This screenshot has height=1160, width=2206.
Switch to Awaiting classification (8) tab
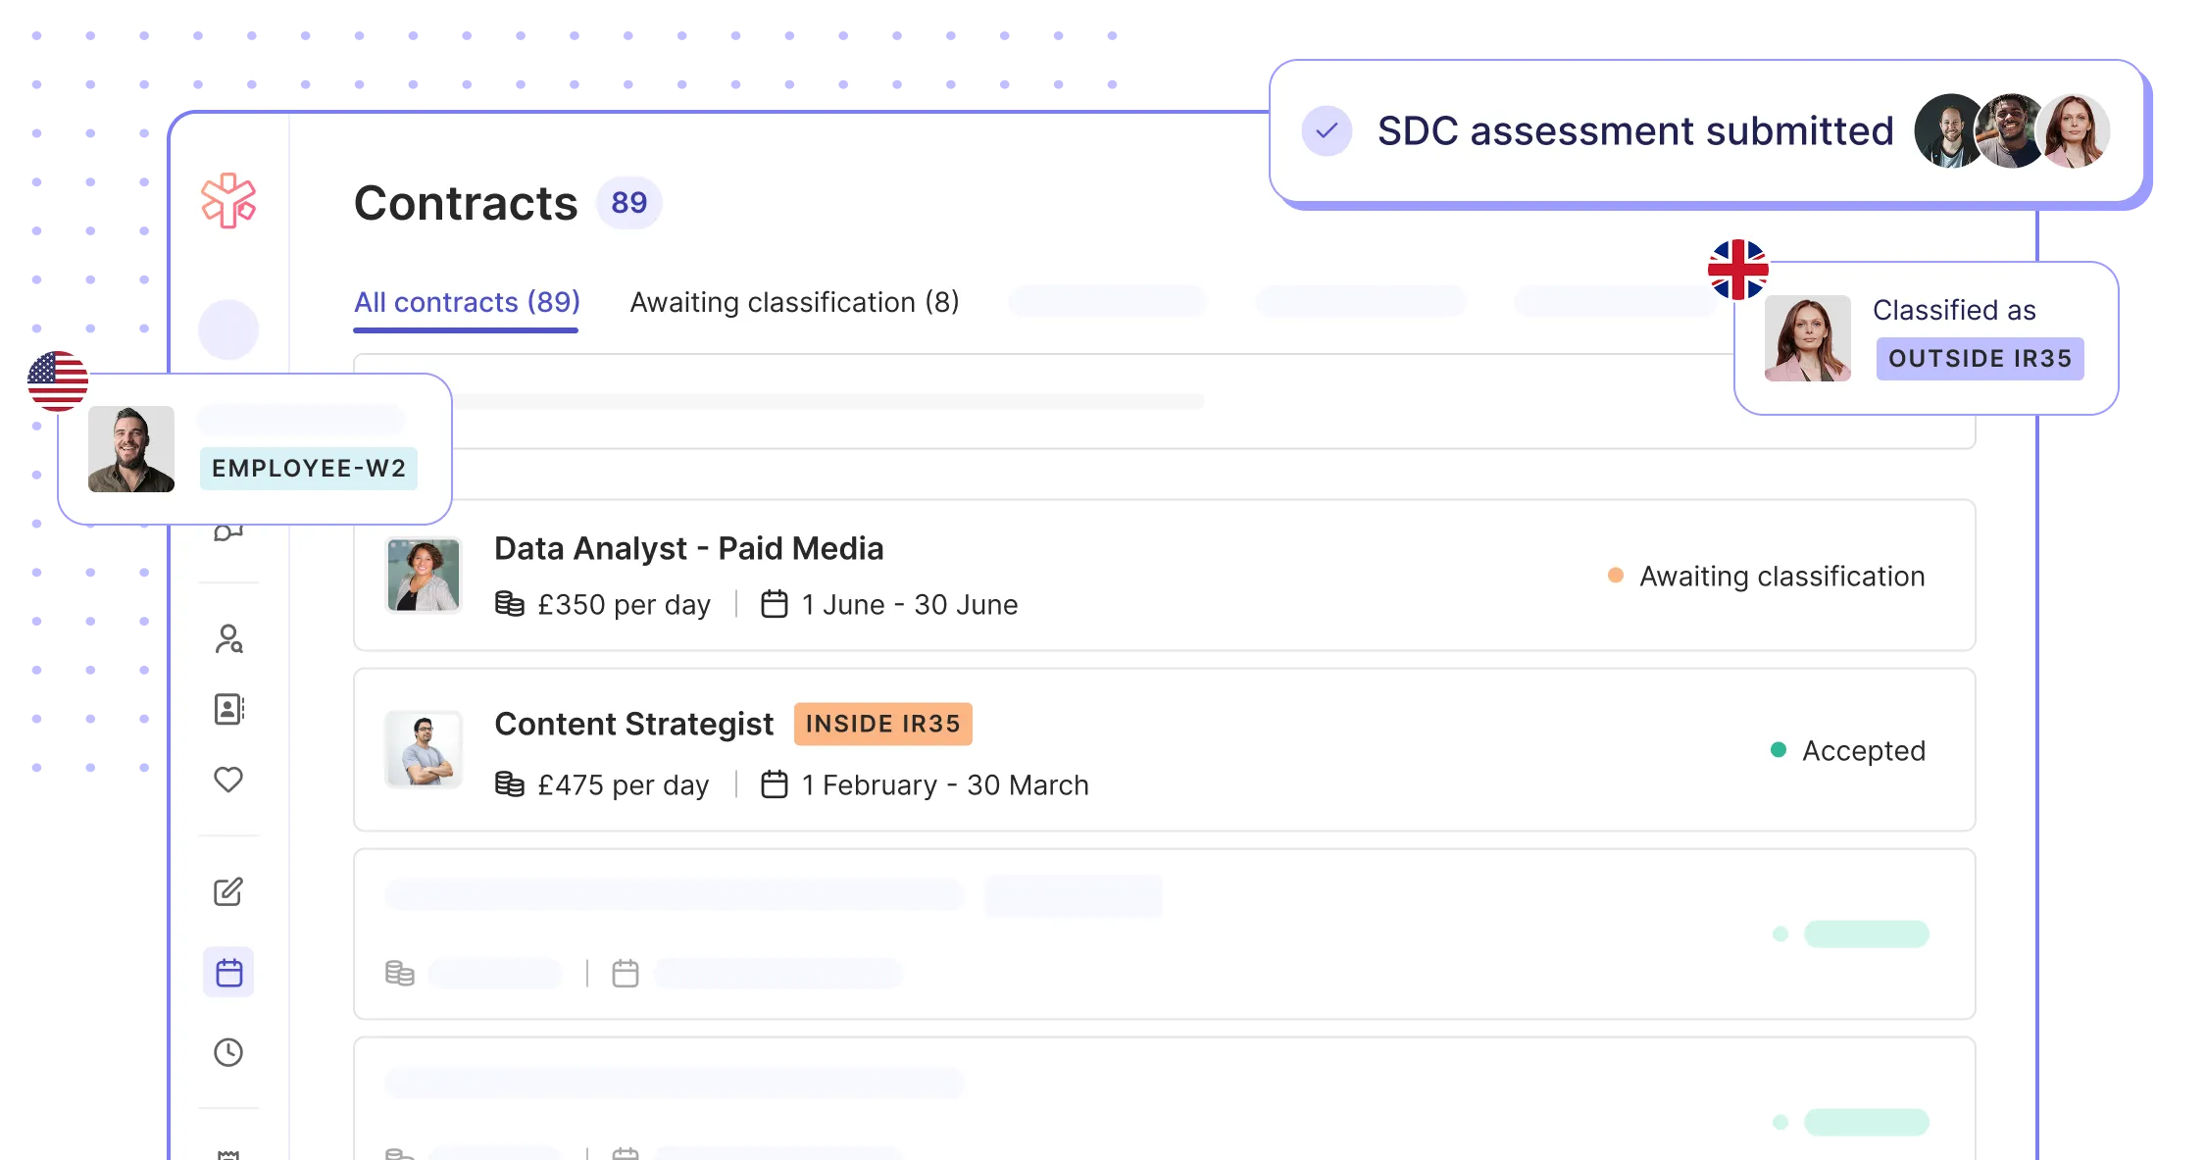click(x=794, y=302)
